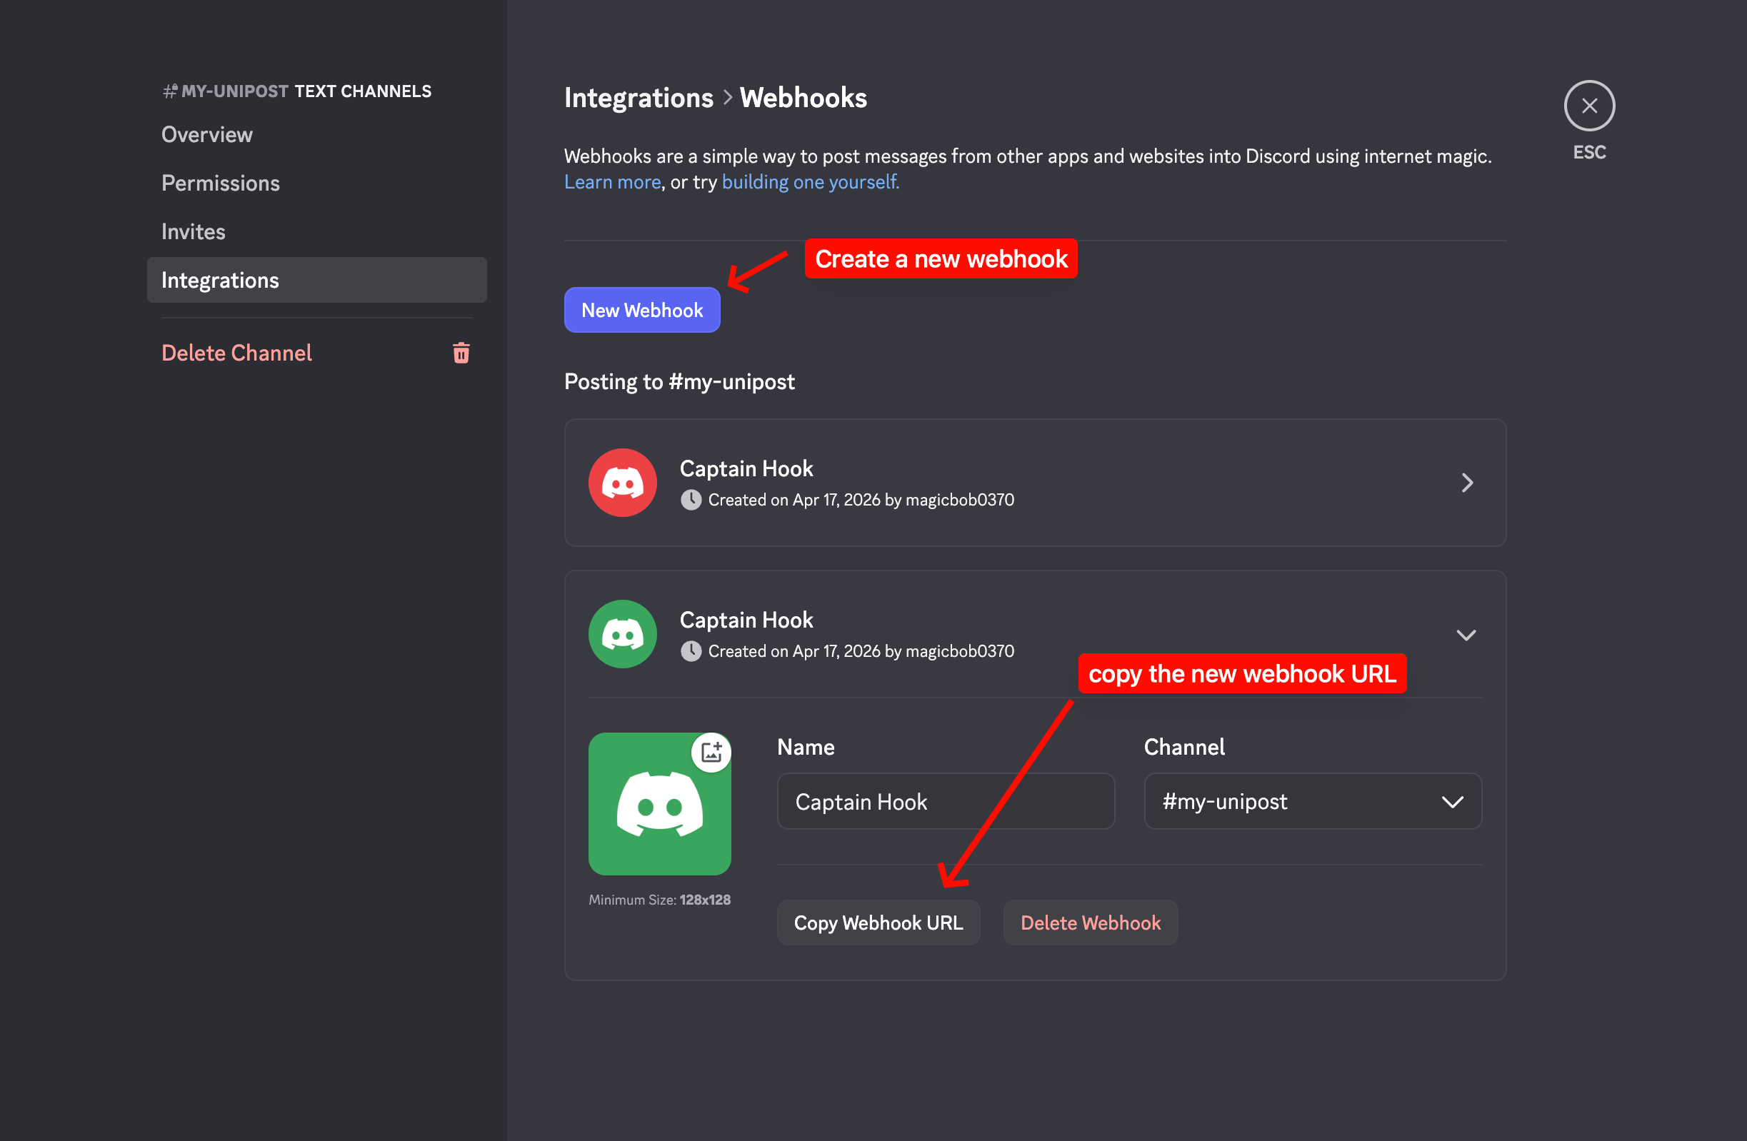Image resolution: width=1747 pixels, height=1141 pixels.
Task: Select the Integrations sidebar item
Action: (x=316, y=280)
